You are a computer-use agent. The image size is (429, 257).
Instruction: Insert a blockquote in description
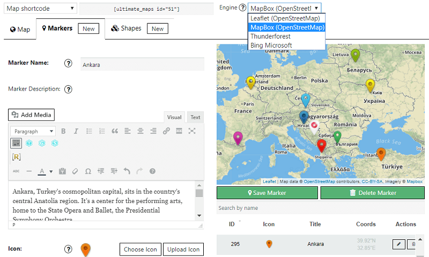coord(114,131)
